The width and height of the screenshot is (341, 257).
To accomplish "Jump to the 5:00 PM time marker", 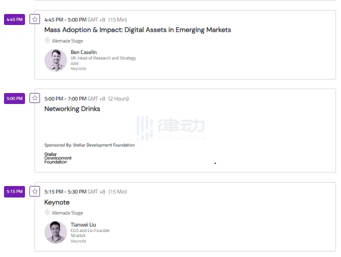I will (14, 98).
